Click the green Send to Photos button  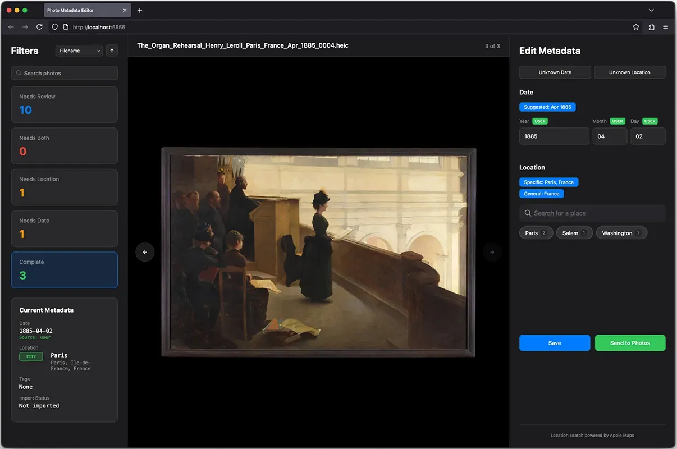click(x=630, y=343)
